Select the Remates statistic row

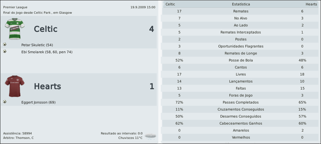tap(241, 11)
